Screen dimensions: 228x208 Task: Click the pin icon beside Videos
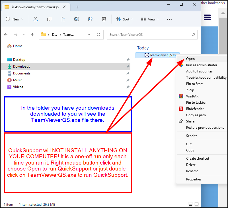[128, 87]
